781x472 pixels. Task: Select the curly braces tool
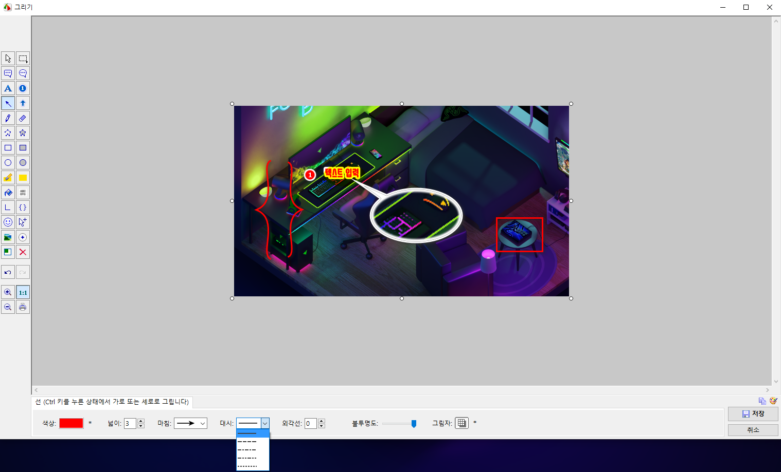coord(23,207)
